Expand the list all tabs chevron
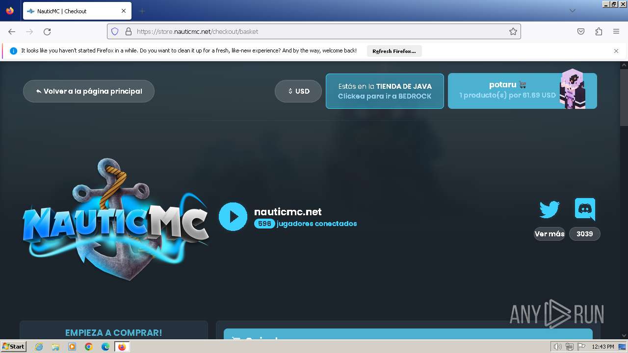628x353 pixels. click(x=572, y=11)
